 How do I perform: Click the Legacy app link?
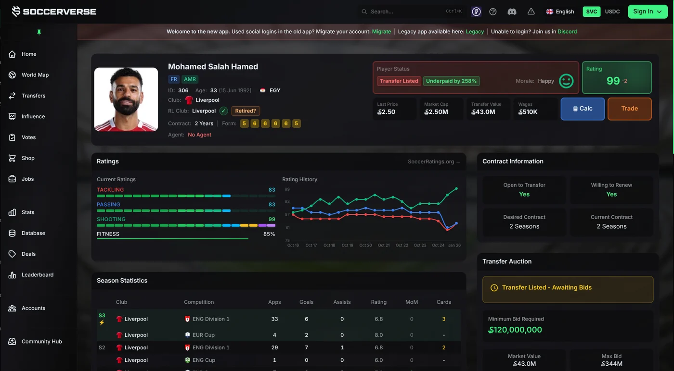475,32
